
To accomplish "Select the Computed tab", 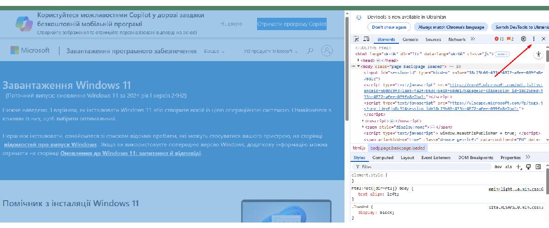I will 383,158.
